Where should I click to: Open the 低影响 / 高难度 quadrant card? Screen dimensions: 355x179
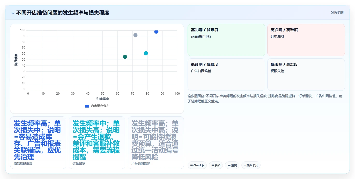click(x=306, y=75)
